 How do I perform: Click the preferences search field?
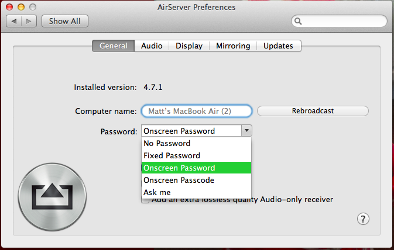(x=342, y=21)
